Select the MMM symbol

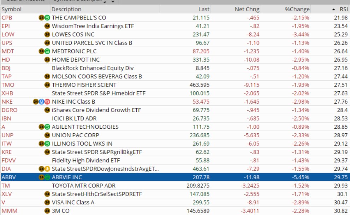point(10,211)
